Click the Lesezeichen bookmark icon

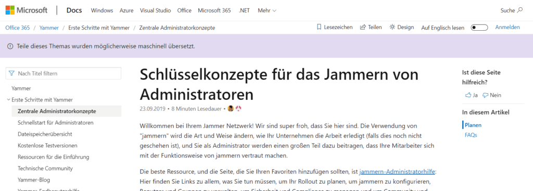[x=319, y=27]
